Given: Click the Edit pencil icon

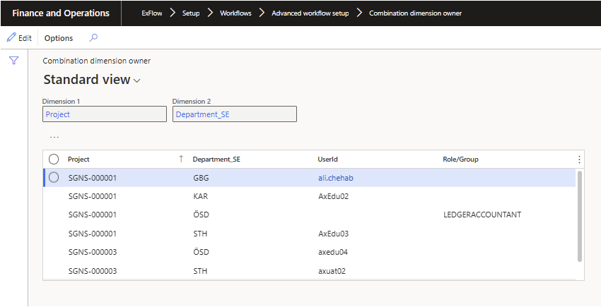Looking at the screenshot, I should 11,37.
